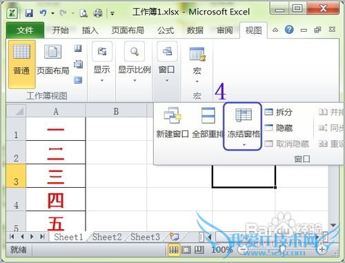Go to first sheet navigation arrow
This screenshot has width=345, height=263.
(12, 236)
